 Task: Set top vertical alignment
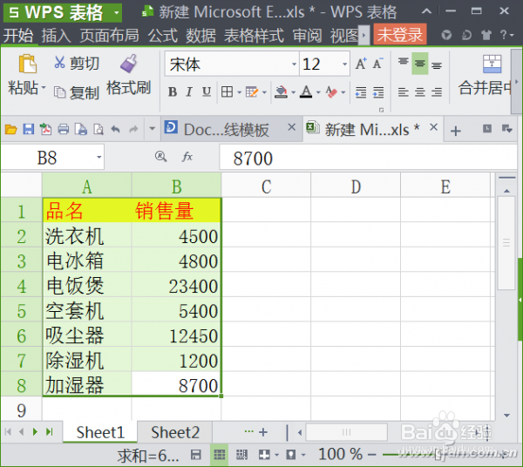404,63
